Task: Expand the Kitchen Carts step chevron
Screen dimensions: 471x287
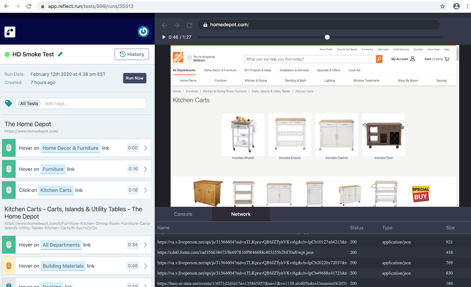Action: pyautogui.click(x=145, y=190)
